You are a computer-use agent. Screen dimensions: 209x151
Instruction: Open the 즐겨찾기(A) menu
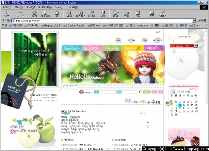pyautogui.click(x=45, y=7)
